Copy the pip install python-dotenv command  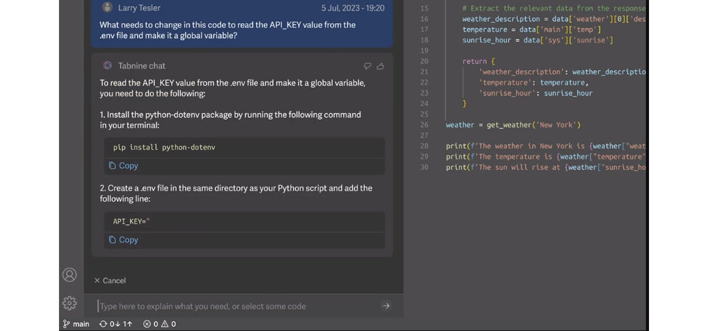click(123, 166)
